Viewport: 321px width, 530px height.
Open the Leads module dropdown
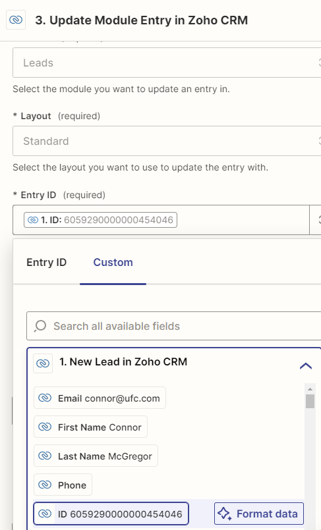click(x=167, y=63)
